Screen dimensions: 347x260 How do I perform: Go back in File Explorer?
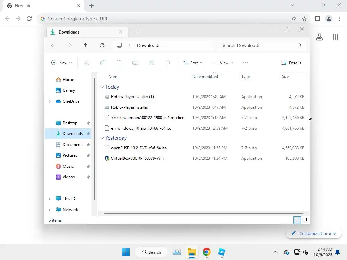(x=53, y=45)
